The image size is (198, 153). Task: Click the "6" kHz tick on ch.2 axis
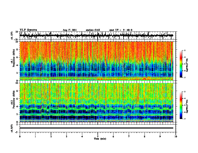(x=17, y=99)
